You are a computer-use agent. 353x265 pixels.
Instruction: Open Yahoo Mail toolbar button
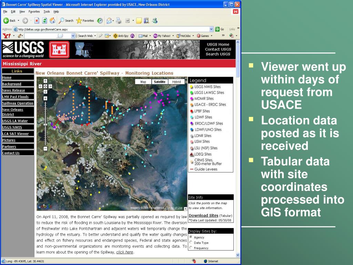coord(143,36)
